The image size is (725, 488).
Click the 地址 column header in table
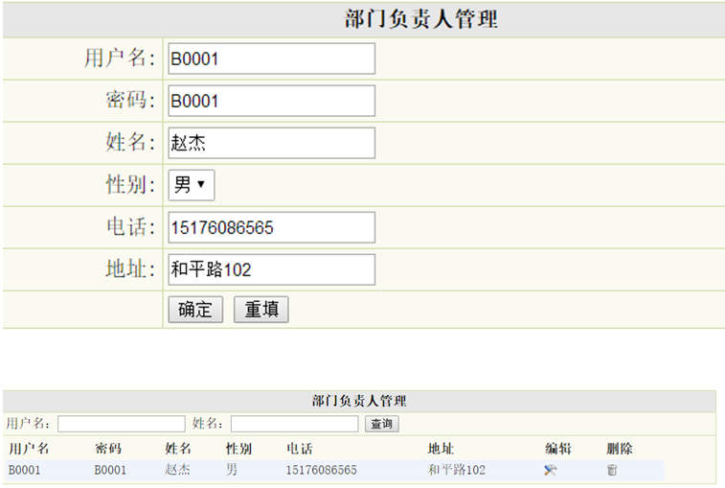[x=441, y=448]
